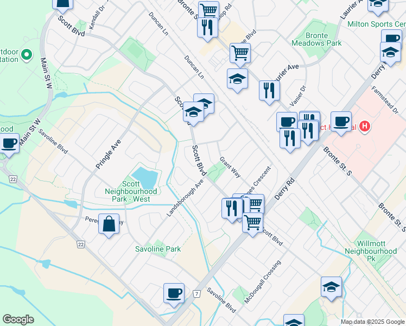Select the Highway 22 shield below Peregrine Way
This screenshot has height=326, width=406.
81,244
